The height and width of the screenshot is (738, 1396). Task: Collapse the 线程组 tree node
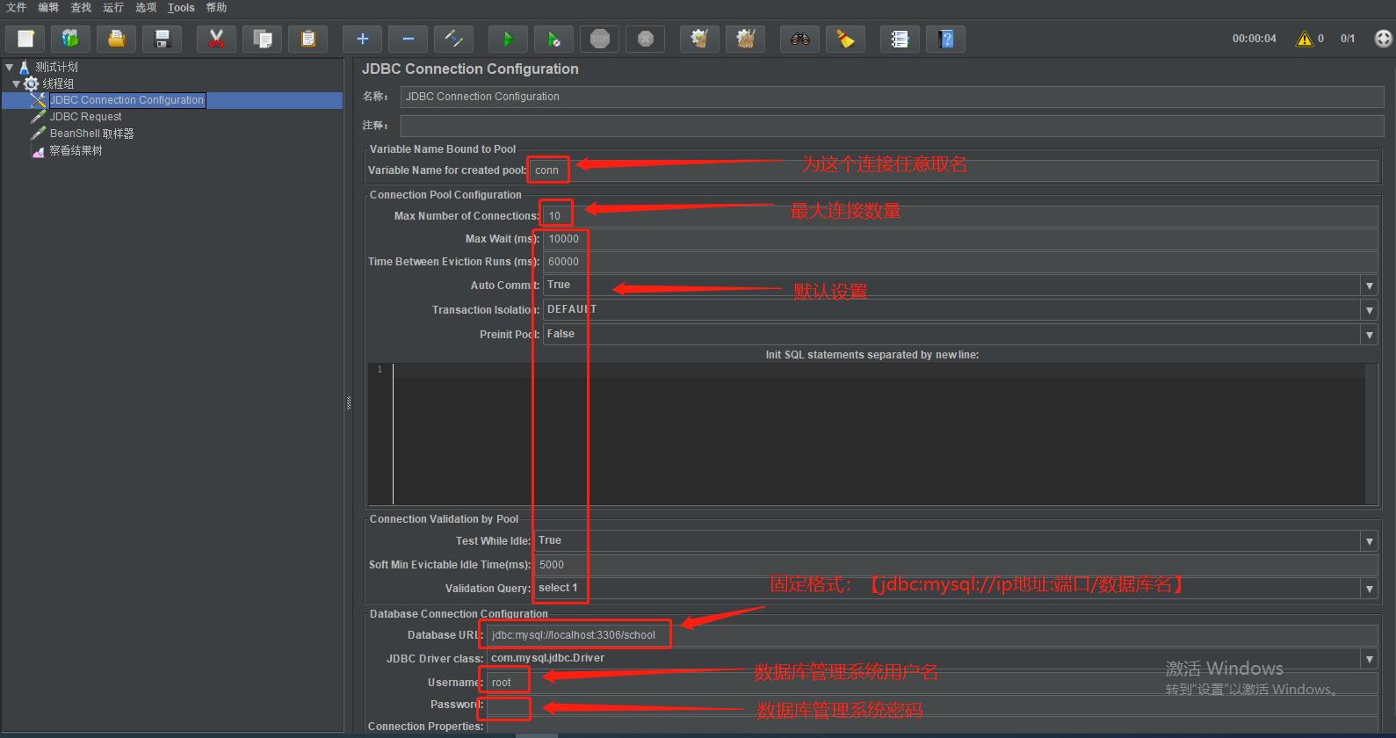pyautogui.click(x=16, y=83)
